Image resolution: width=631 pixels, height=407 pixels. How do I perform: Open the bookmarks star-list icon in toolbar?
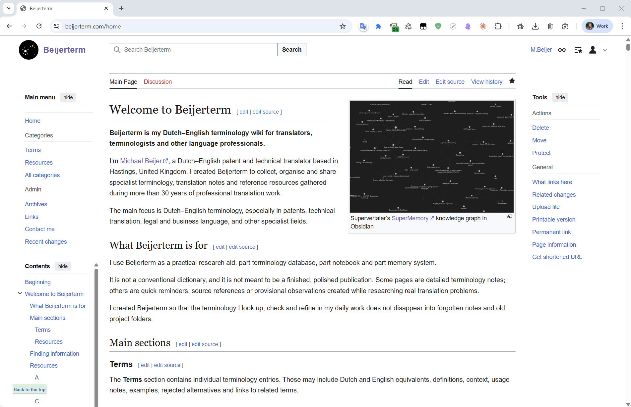tap(520, 26)
